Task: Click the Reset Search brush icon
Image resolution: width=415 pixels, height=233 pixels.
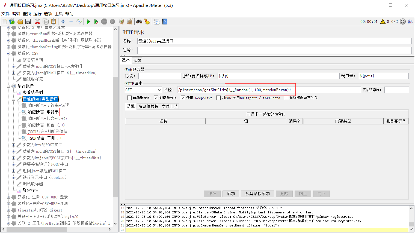Action: [x=147, y=22]
